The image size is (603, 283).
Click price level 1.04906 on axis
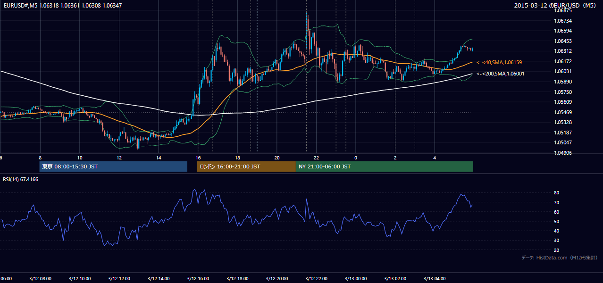point(563,153)
